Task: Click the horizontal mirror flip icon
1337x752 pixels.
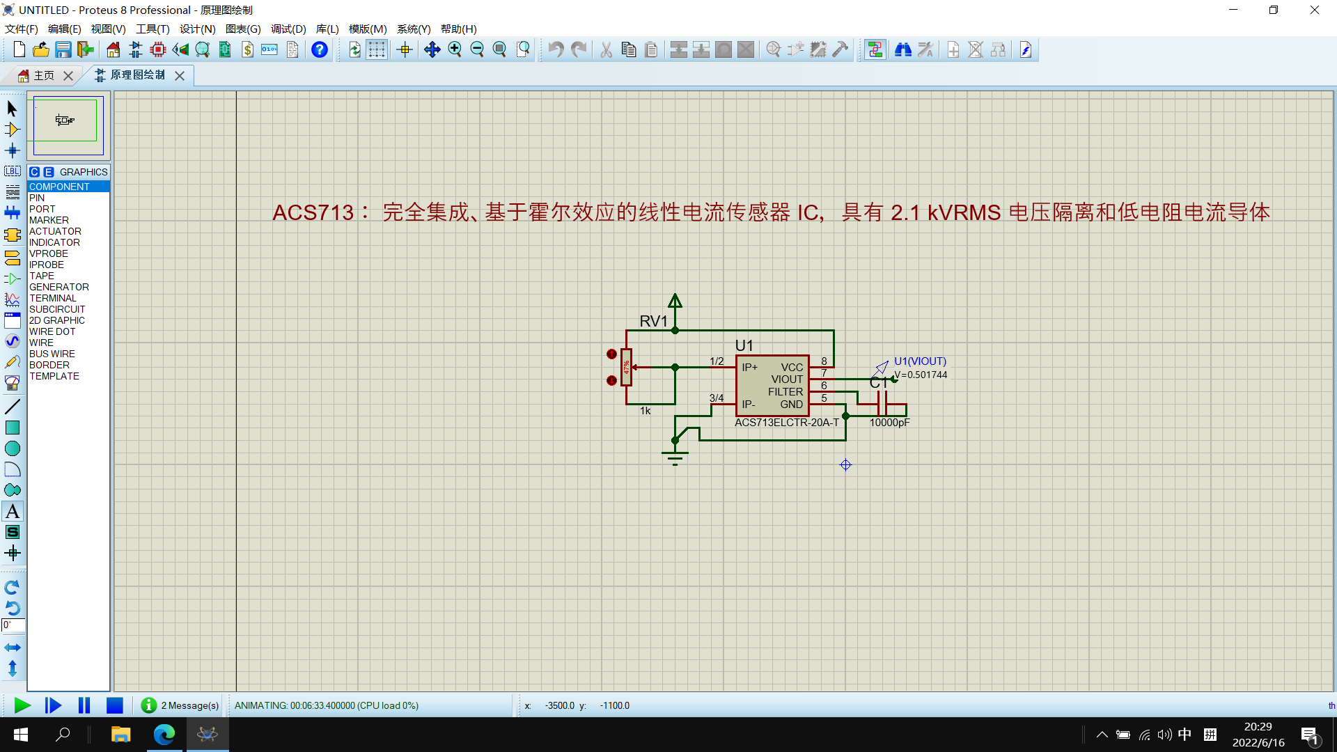Action: click(x=13, y=648)
